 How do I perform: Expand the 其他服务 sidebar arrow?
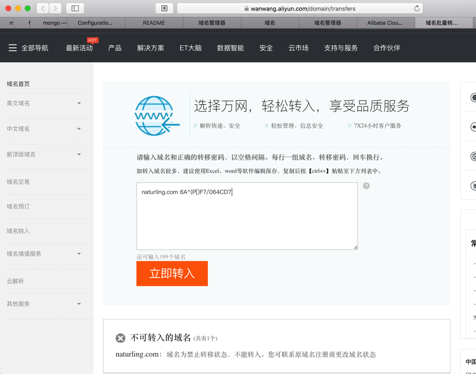click(79, 304)
